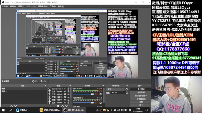Open Windows Start menu
The width and height of the screenshot is (202, 113).
tap(3, 110)
